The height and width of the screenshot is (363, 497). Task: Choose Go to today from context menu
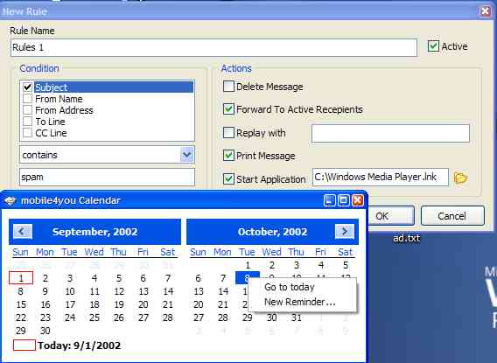click(290, 287)
